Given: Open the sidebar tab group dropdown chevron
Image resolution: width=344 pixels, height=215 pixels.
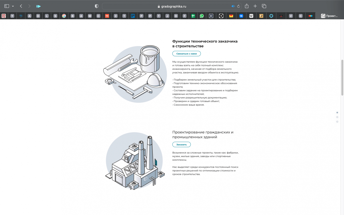Looking at the screenshot, I should click(x=13, y=6).
